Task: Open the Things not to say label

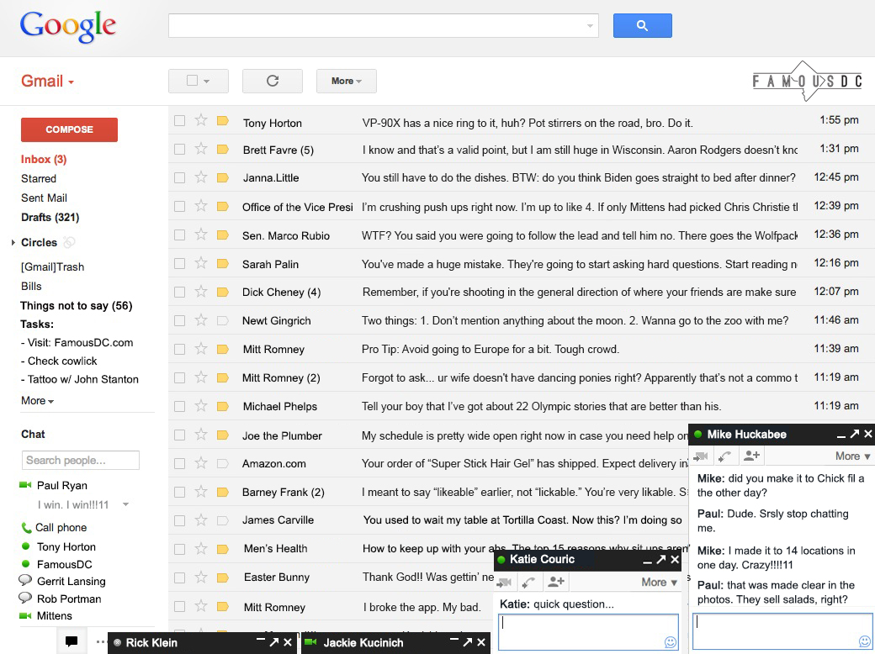Action: click(x=76, y=306)
